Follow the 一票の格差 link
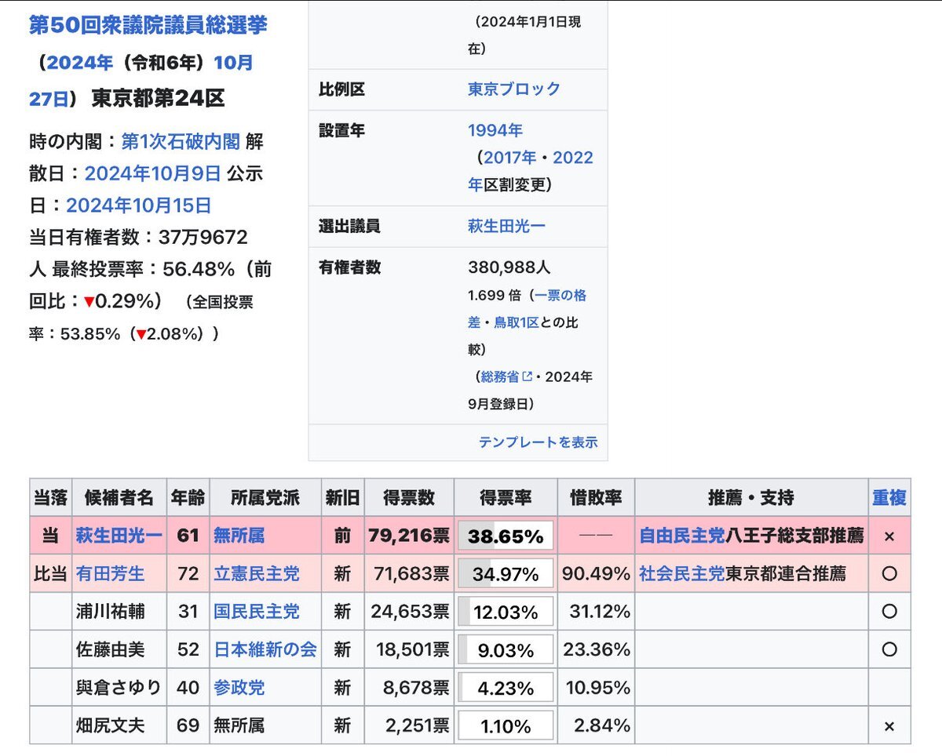This screenshot has width=942, height=756. tap(560, 296)
